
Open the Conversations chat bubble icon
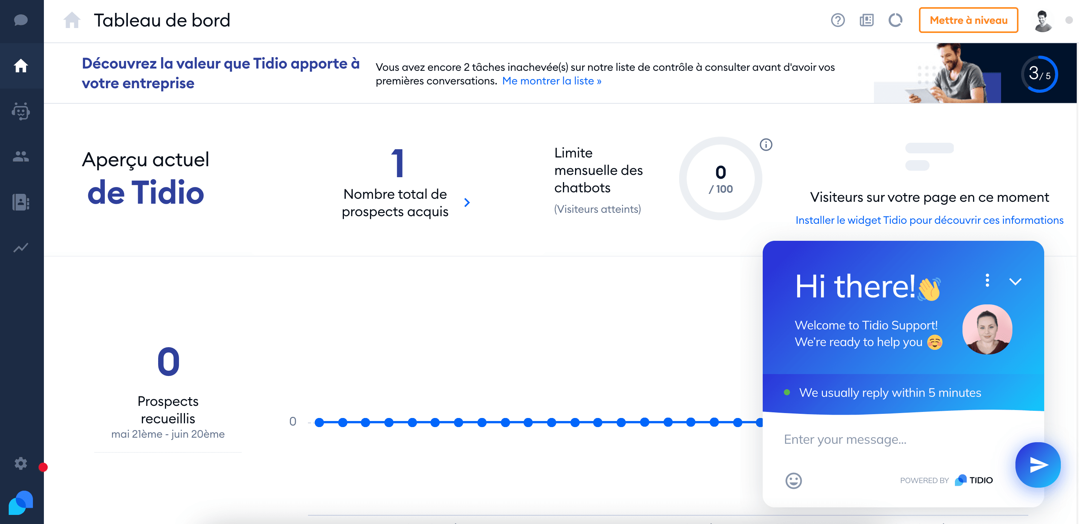[x=20, y=20]
